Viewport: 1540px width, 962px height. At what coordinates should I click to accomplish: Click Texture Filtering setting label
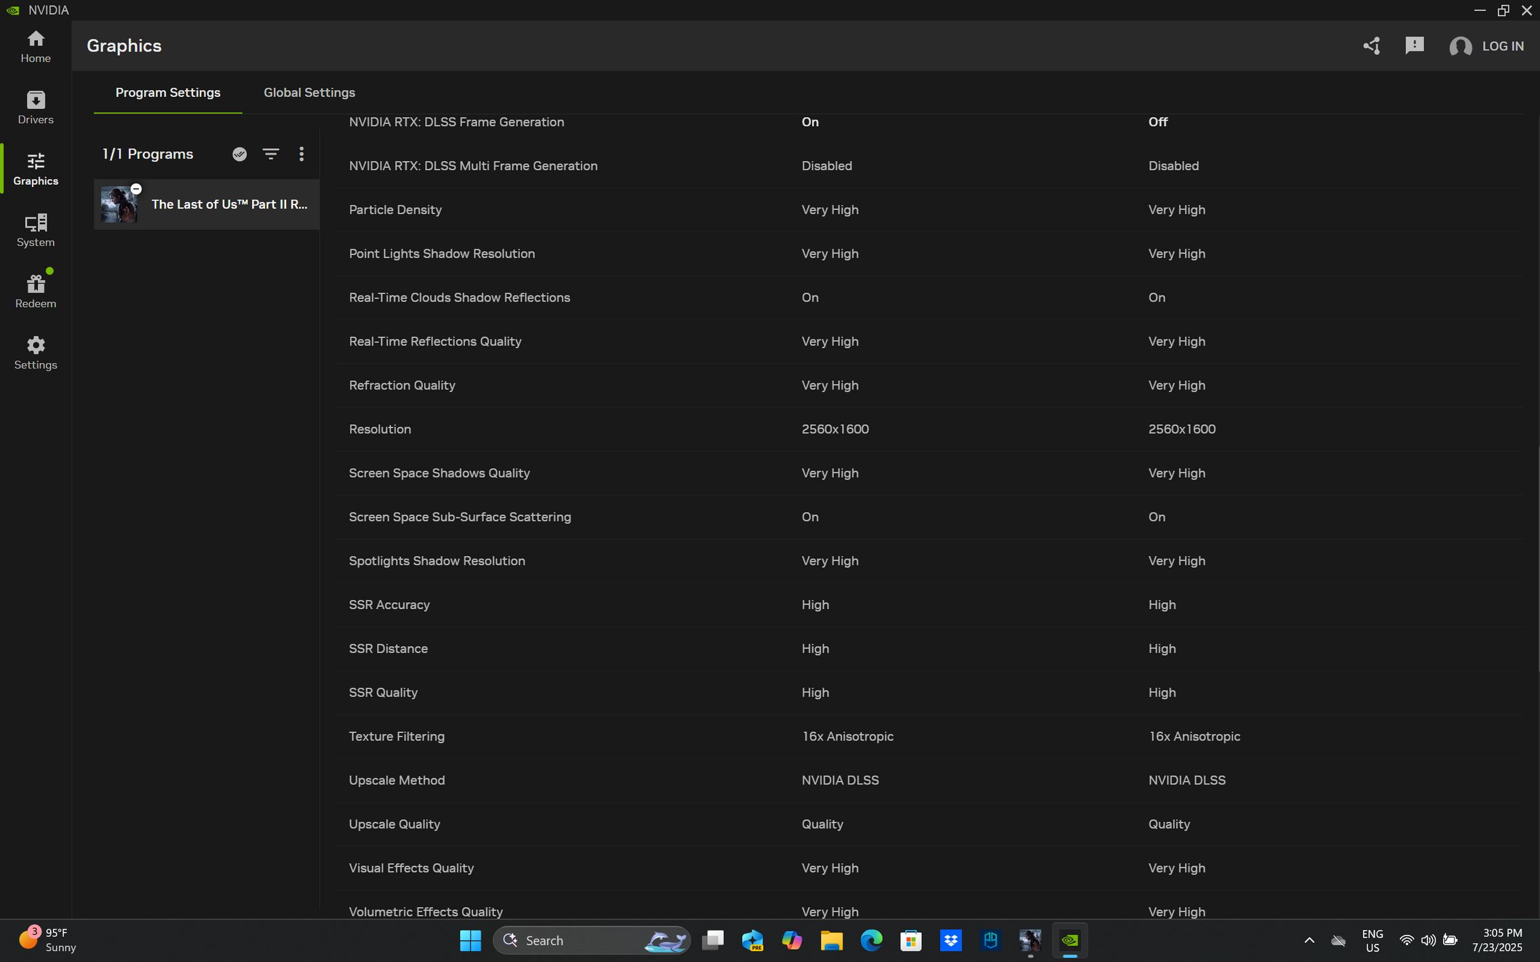click(397, 736)
